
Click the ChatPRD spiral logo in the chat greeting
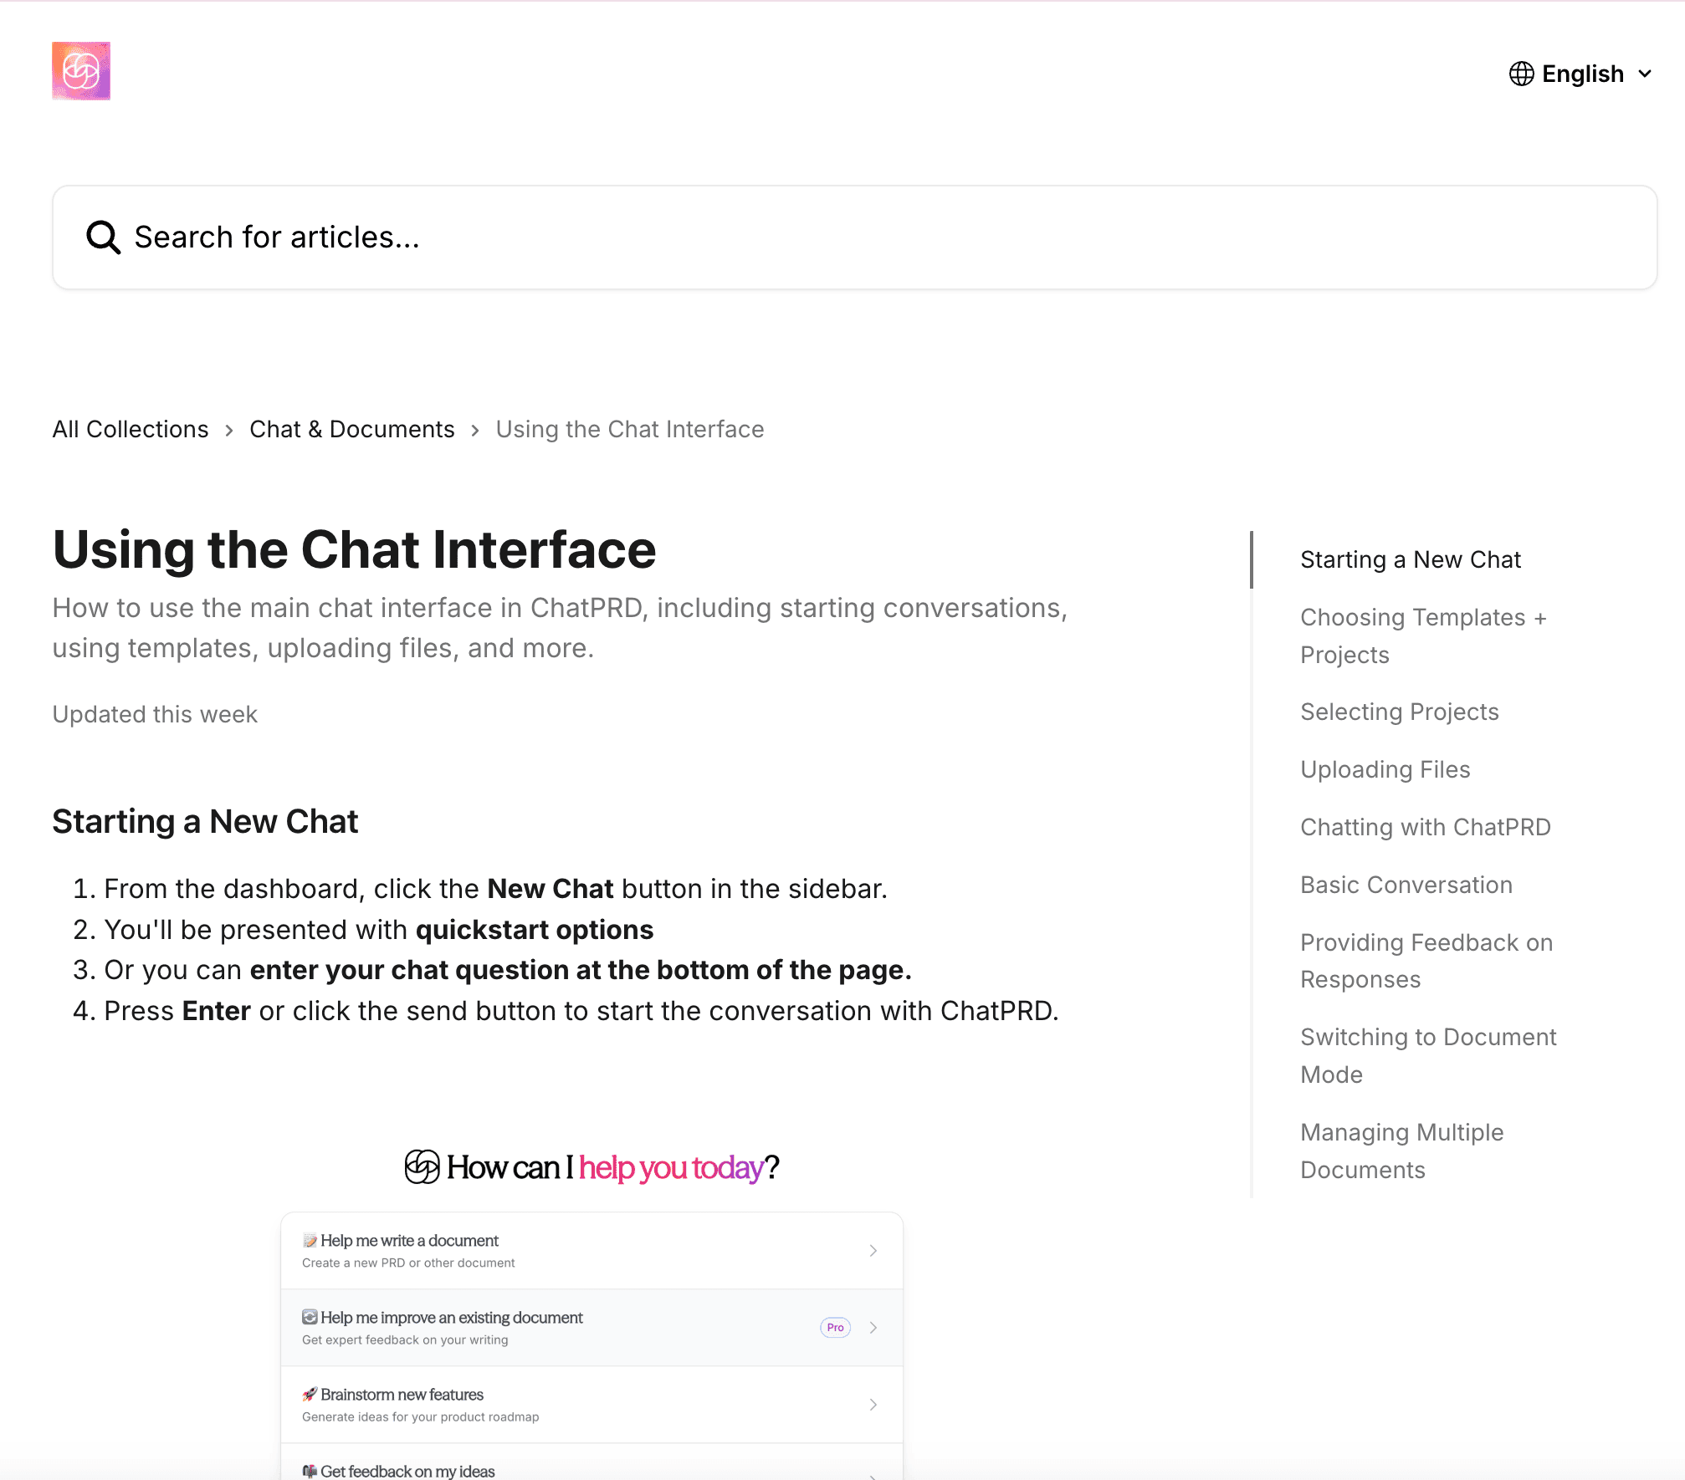[422, 1167]
